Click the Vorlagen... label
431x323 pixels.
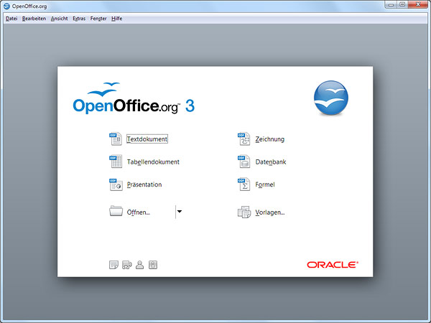pyautogui.click(x=269, y=212)
